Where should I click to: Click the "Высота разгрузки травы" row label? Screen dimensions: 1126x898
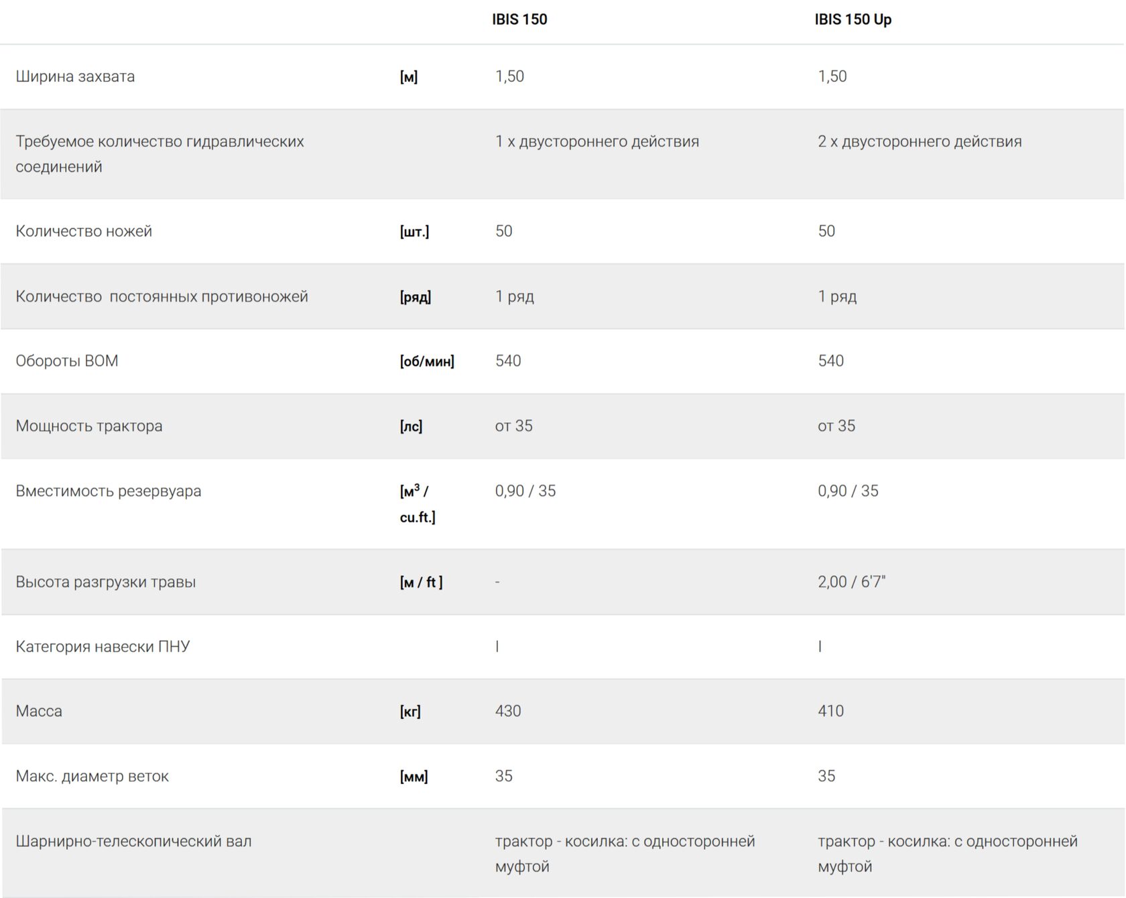(x=106, y=582)
